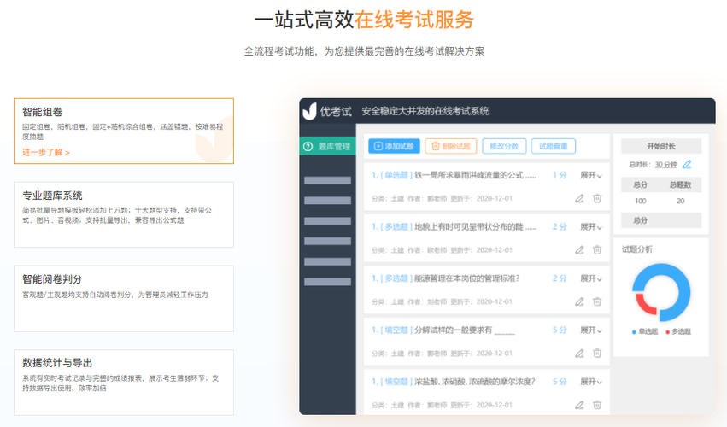This screenshot has height=427, width=727.
Task: Delete the 分解试样的一般要求 question via trash icon
Action: point(597,354)
